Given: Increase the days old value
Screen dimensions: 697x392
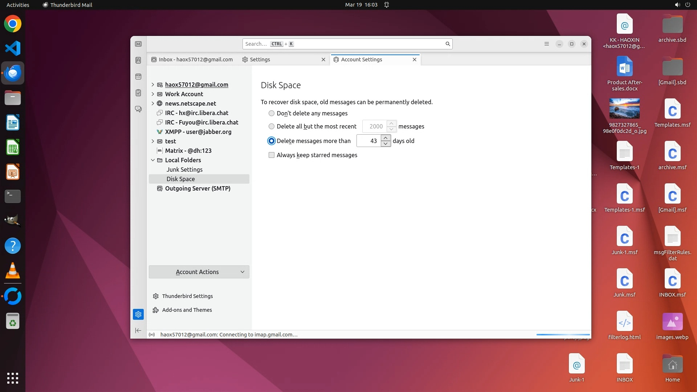Looking at the screenshot, I should [x=386, y=138].
